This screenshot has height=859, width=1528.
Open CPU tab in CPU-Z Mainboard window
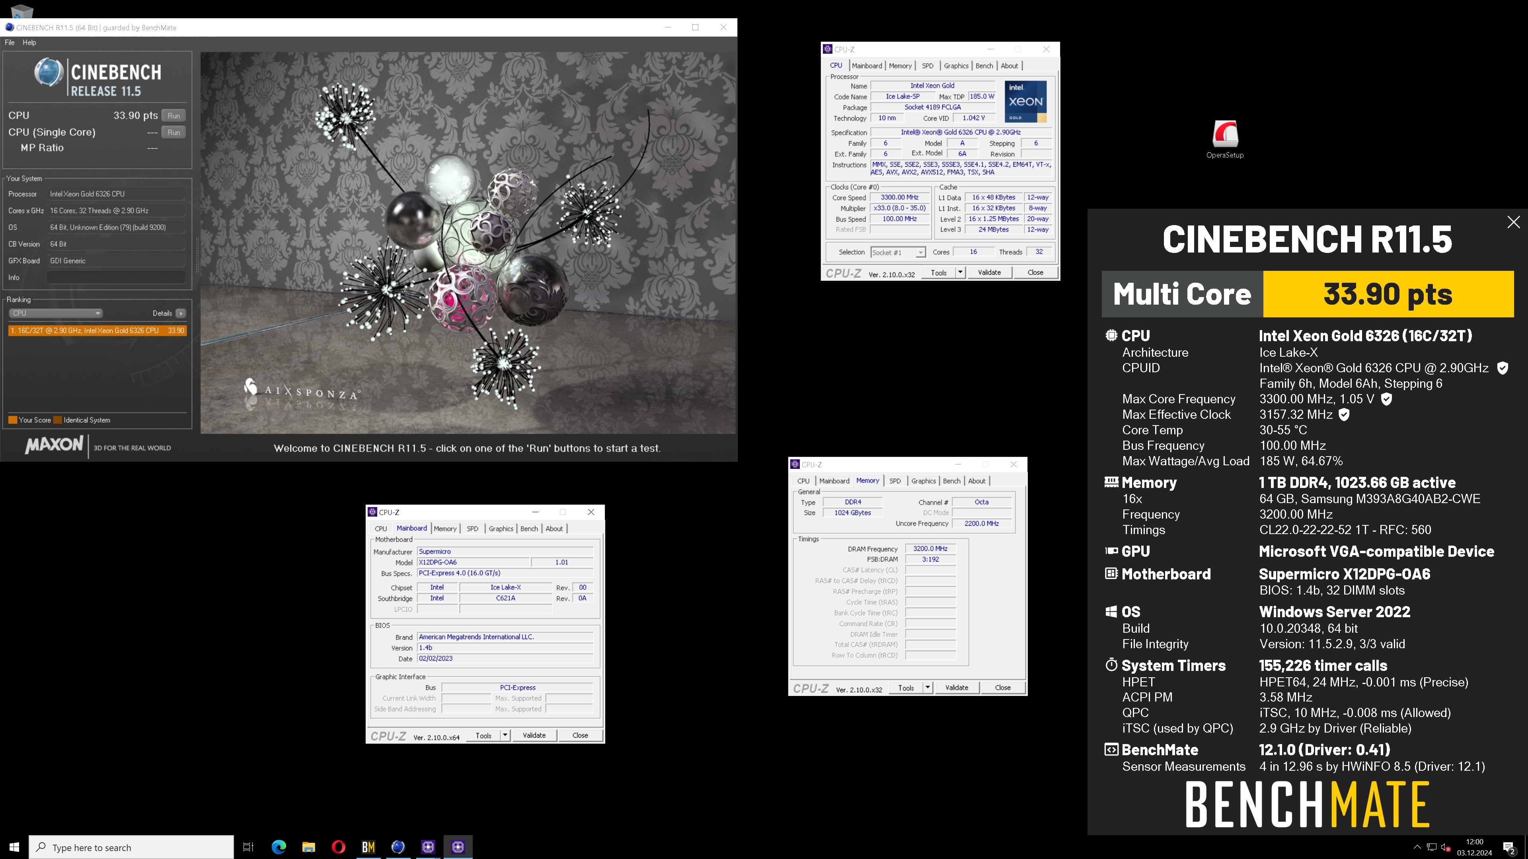[381, 528]
